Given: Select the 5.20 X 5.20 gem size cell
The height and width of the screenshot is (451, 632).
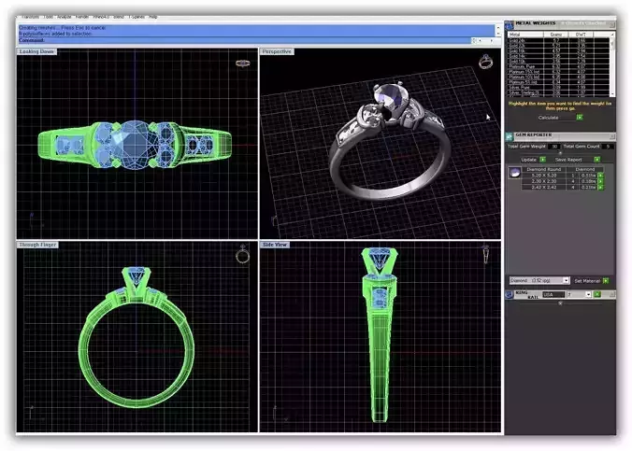Looking at the screenshot, I should (x=544, y=176).
